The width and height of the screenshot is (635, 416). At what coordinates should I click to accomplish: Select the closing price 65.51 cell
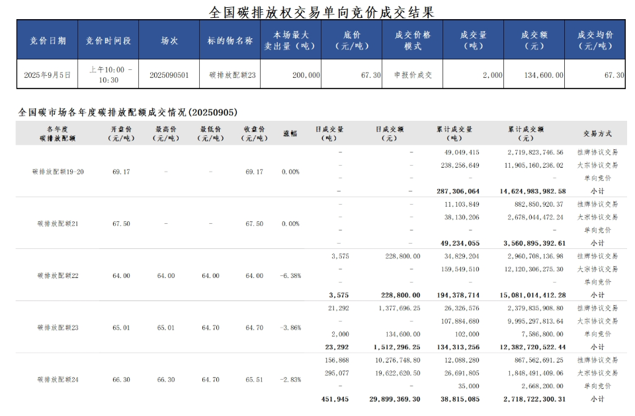[254, 380]
